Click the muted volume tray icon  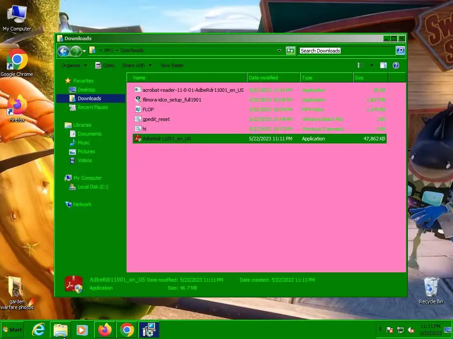tap(411, 330)
